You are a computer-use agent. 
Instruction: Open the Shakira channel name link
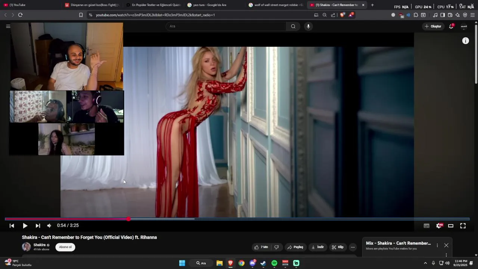pos(40,245)
